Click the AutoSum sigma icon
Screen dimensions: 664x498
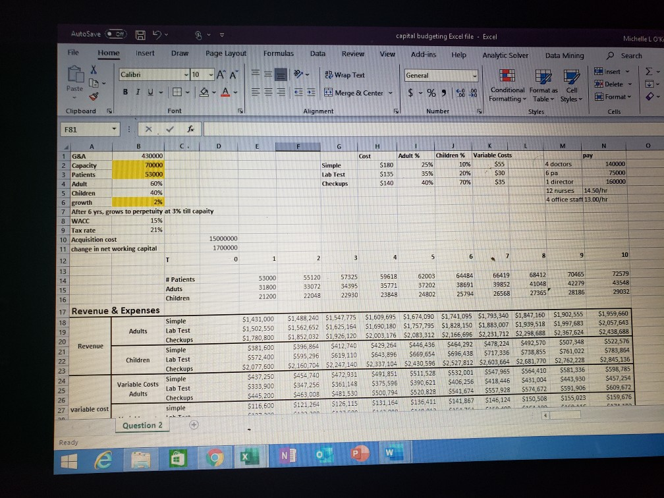649,72
